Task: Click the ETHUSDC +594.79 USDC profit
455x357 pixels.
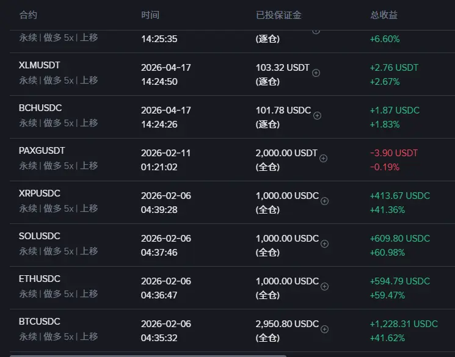Action: point(400,281)
